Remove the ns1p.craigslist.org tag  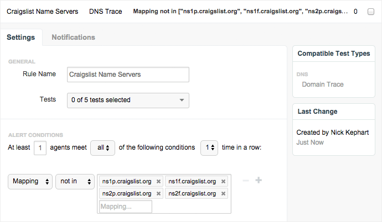[x=158, y=181]
